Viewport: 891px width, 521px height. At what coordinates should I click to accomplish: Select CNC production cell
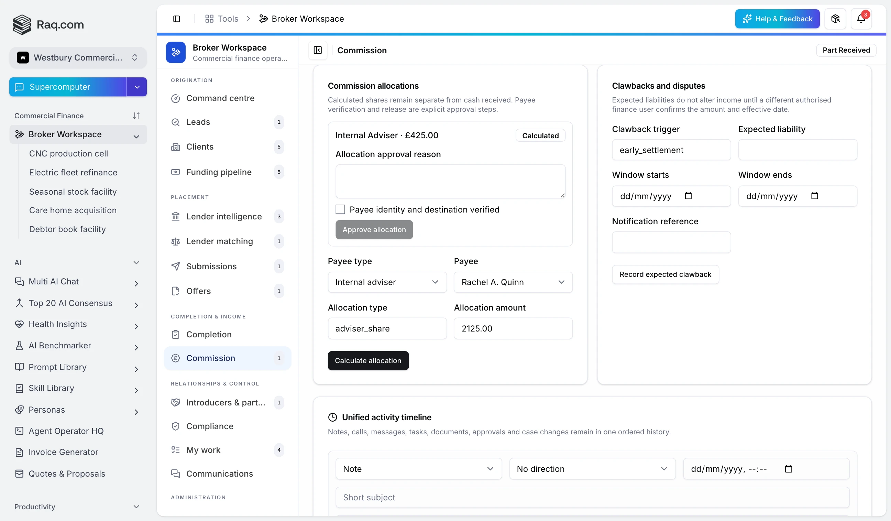click(69, 153)
